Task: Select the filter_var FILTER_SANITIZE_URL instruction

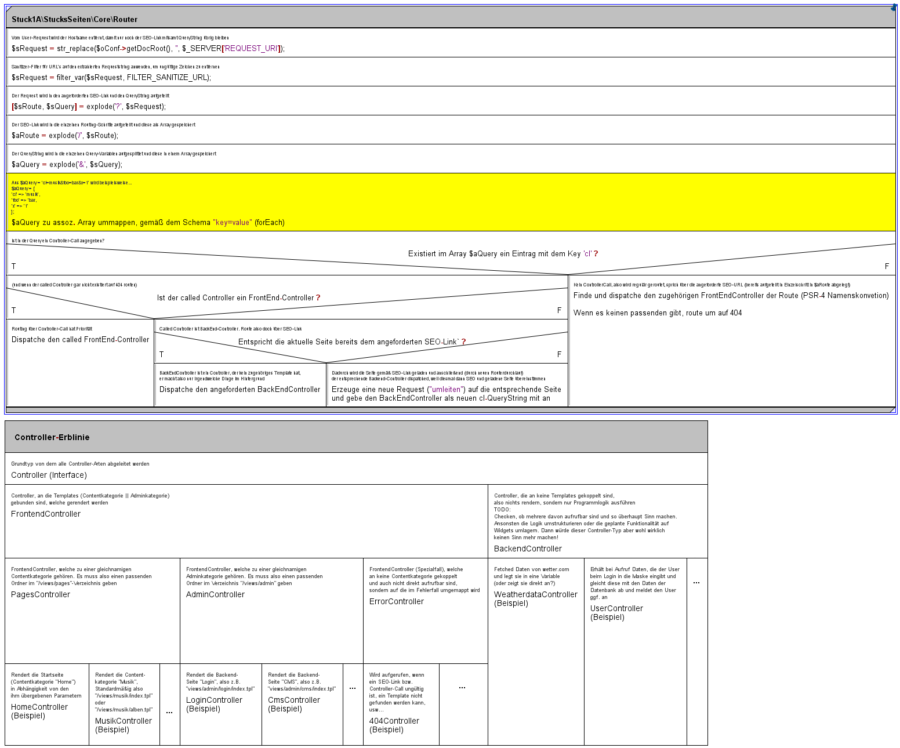Action: point(111,78)
